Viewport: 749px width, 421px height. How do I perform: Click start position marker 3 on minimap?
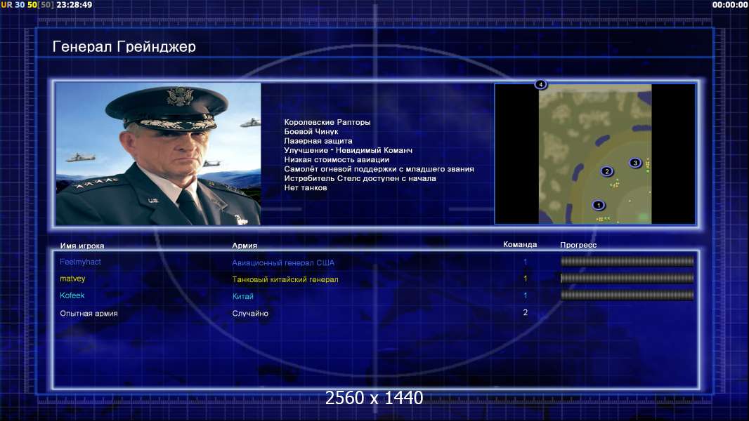point(635,163)
